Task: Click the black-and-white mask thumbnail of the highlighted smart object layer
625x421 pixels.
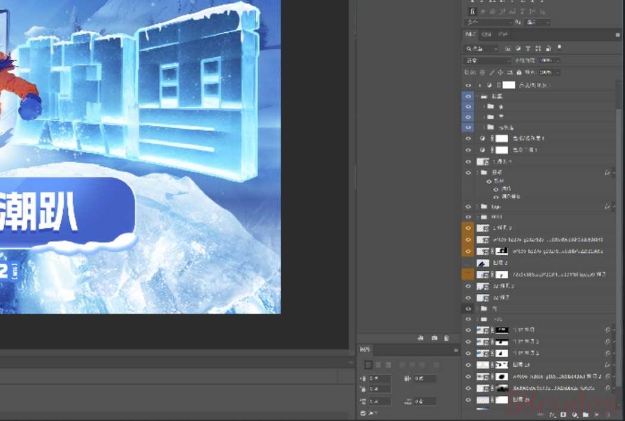Action: (502, 252)
